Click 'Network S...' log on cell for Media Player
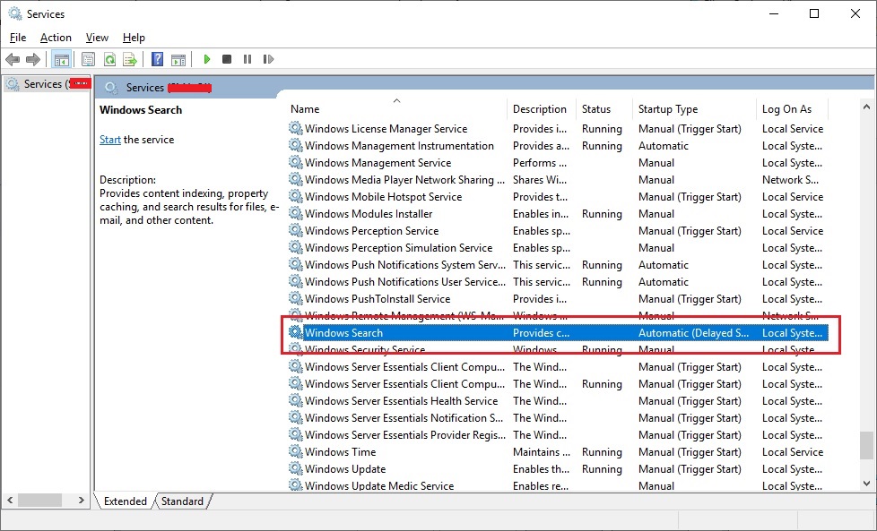The height and width of the screenshot is (531, 877). (x=790, y=180)
